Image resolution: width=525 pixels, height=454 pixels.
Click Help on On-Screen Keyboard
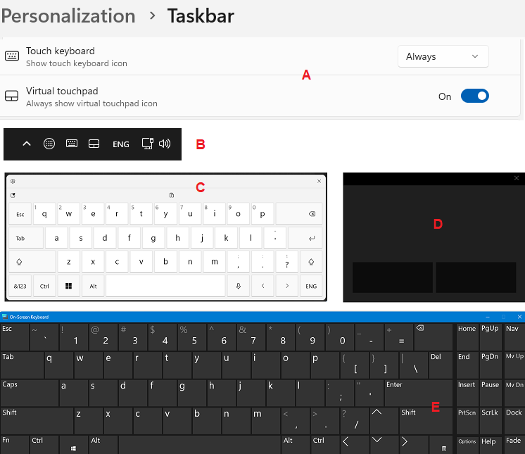click(x=490, y=445)
